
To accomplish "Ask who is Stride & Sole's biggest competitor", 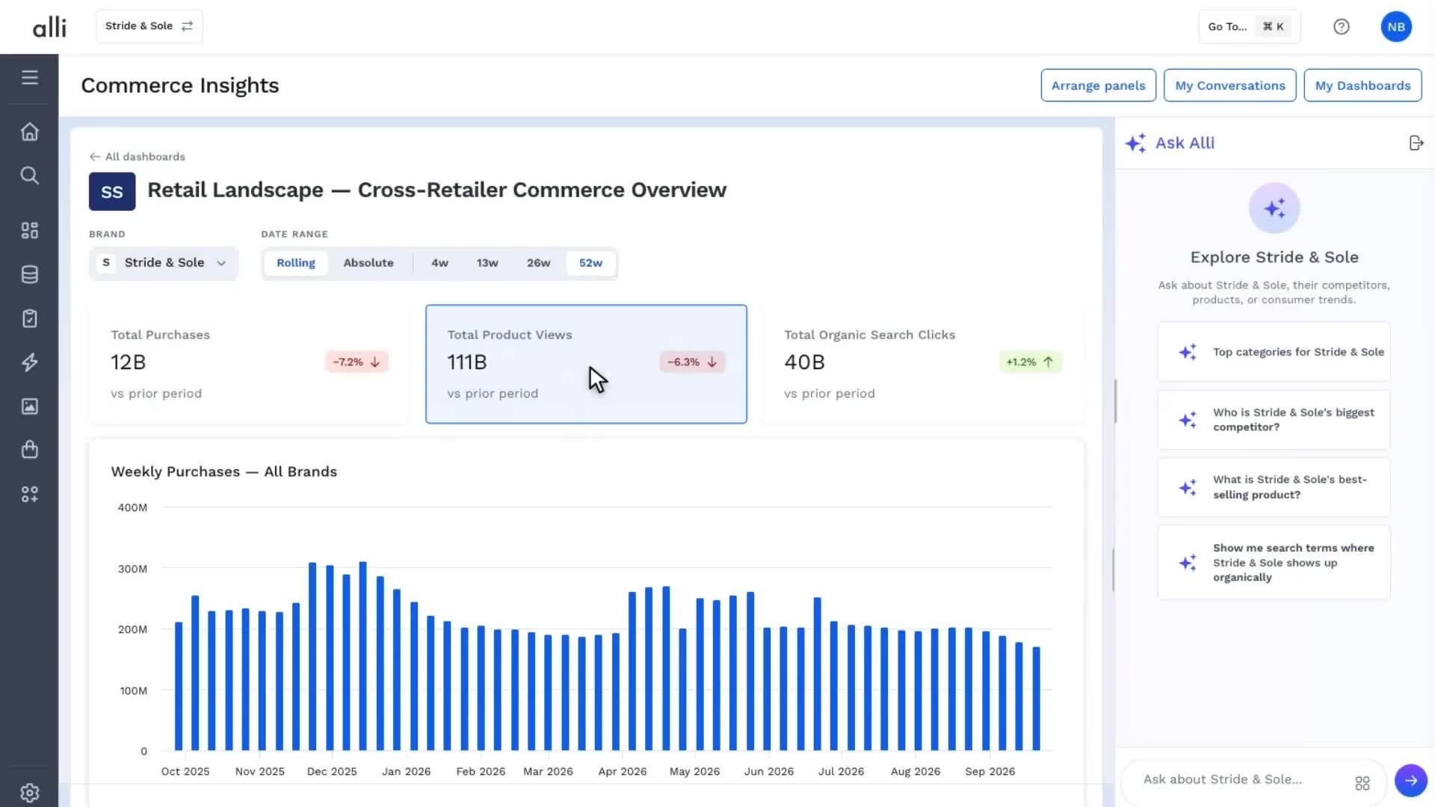I will tap(1274, 420).
